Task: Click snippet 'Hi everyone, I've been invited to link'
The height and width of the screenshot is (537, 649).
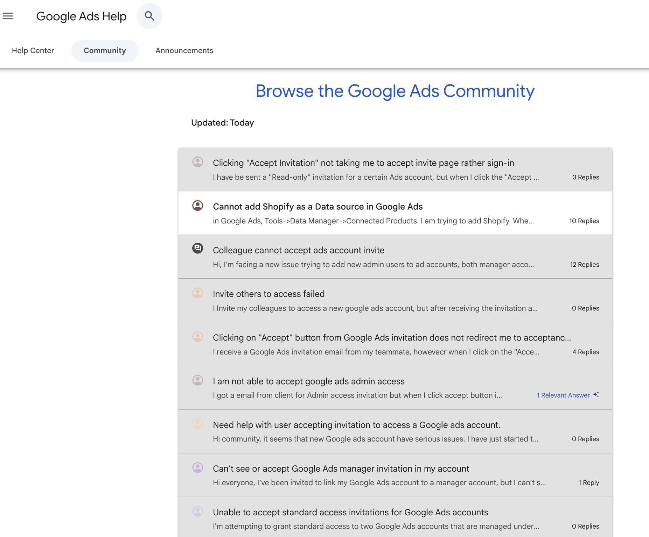Action: 379,482
